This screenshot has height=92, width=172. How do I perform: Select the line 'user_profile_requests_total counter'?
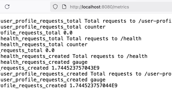(53, 27)
